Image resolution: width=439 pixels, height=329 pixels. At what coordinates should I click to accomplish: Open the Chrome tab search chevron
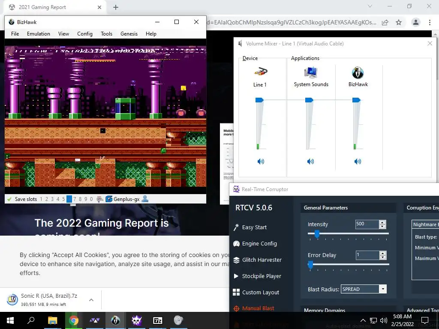point(370,6)
